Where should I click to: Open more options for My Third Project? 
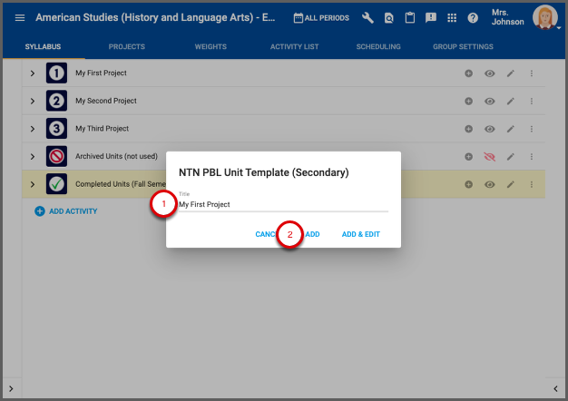tap(532, 129)
